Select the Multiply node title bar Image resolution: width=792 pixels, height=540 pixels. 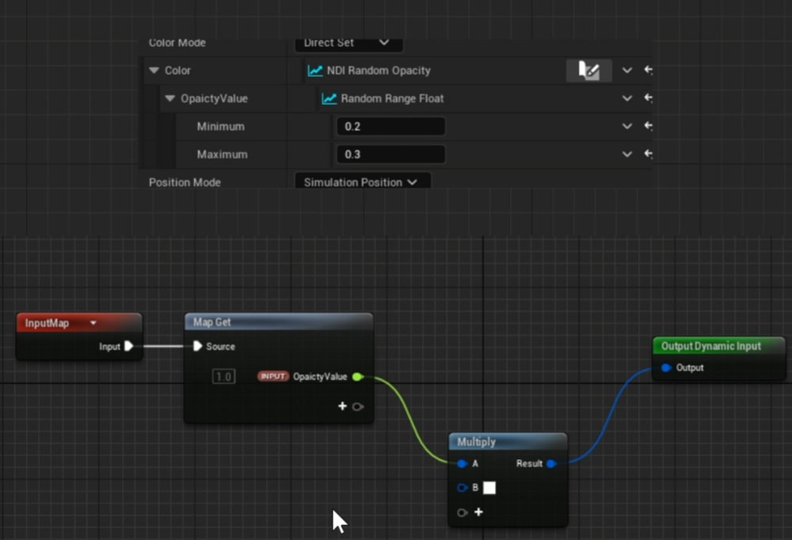click(x=508, y=442)
